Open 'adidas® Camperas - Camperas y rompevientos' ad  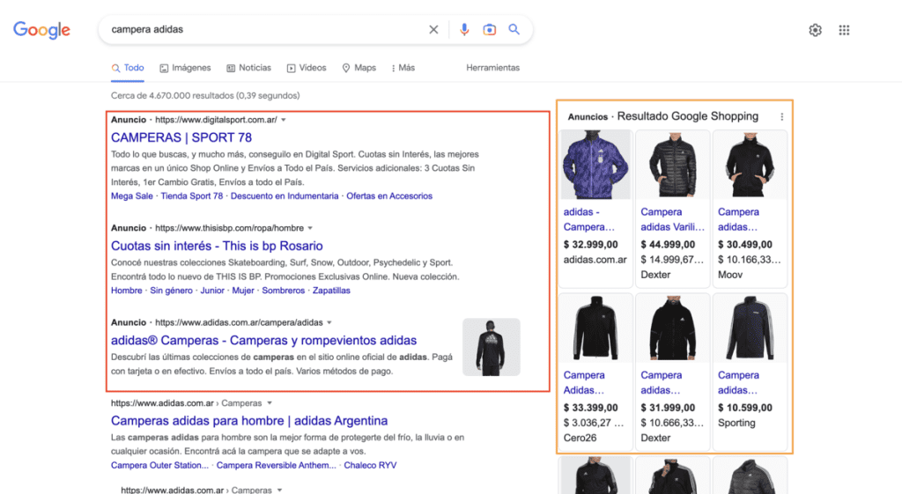pyautogui.click(x=263, y=341)
